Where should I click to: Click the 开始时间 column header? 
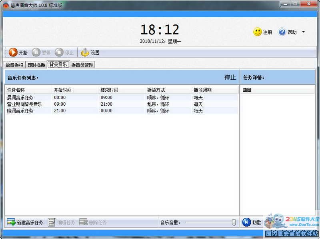[62, 90]
